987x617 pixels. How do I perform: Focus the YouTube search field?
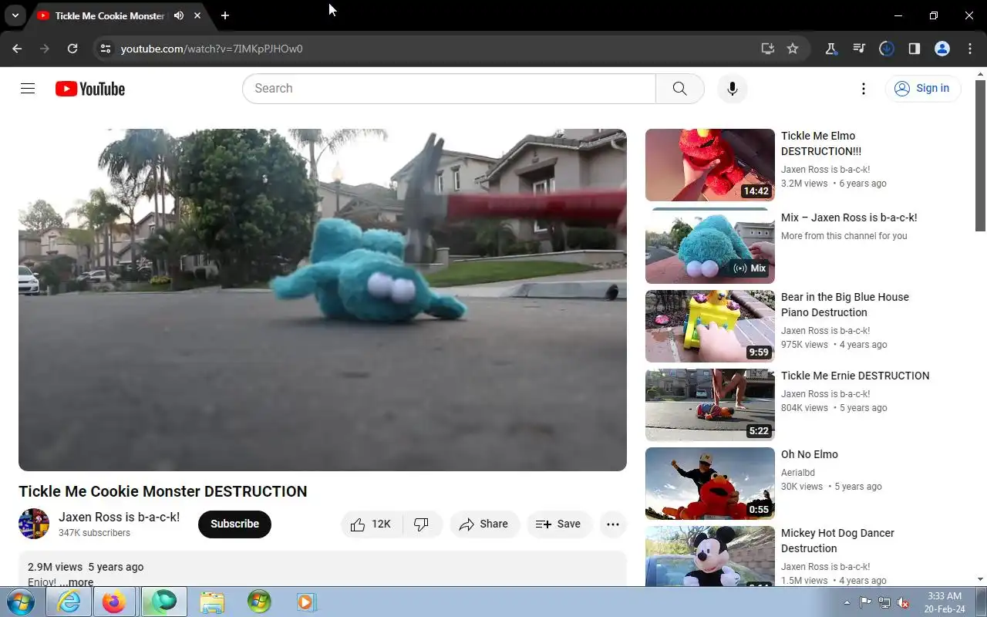449,89
